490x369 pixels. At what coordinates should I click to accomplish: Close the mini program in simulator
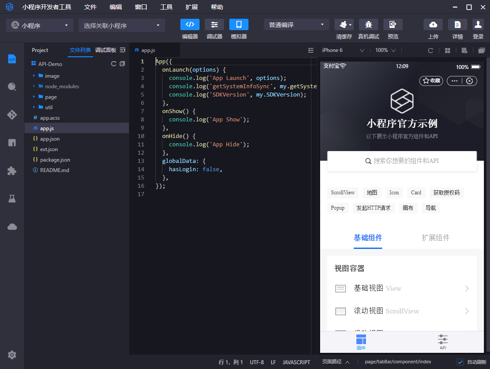469,81
